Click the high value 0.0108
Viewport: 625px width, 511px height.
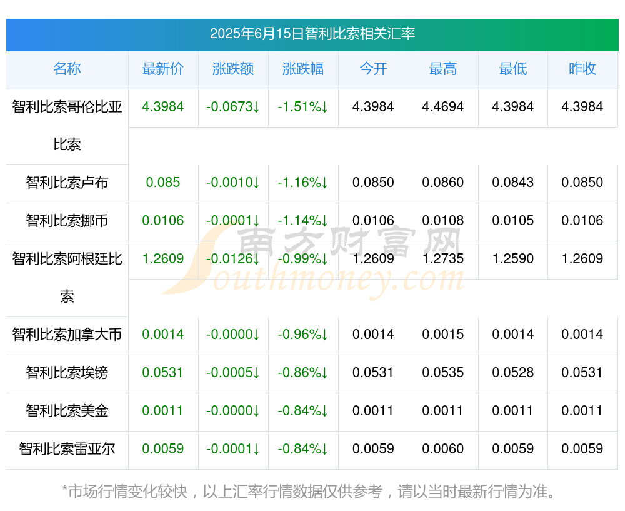pyautogui.click(x=443, y=221)
